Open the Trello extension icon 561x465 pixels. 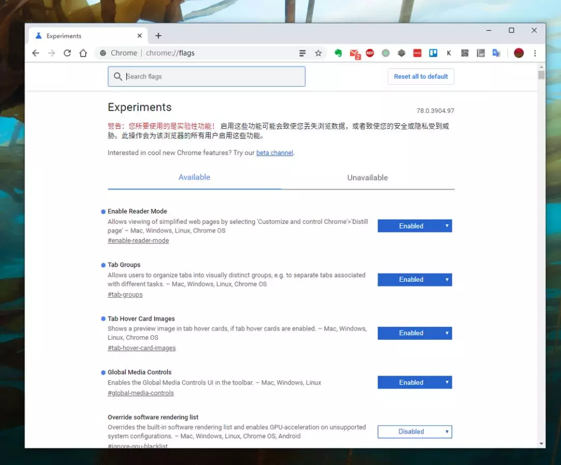tap(433, 53)
